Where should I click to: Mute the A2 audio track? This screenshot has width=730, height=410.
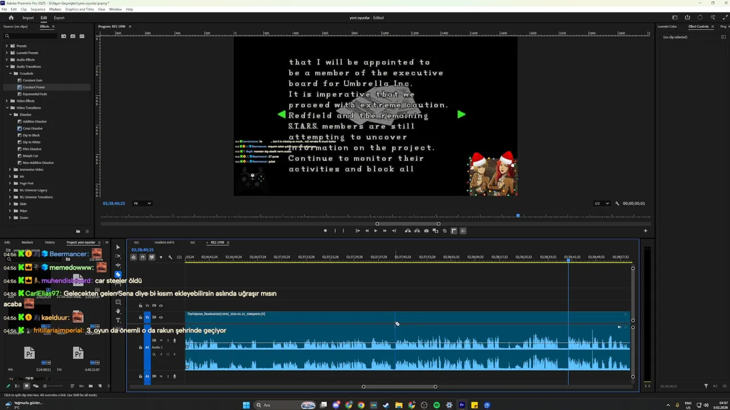tap(162, 376)
